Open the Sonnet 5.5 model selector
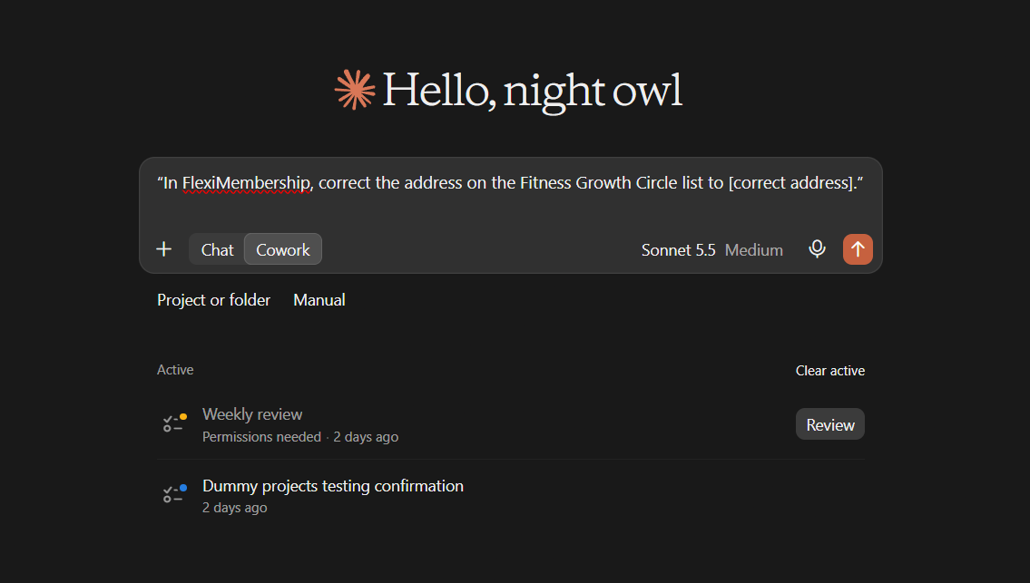 (679, 250)
